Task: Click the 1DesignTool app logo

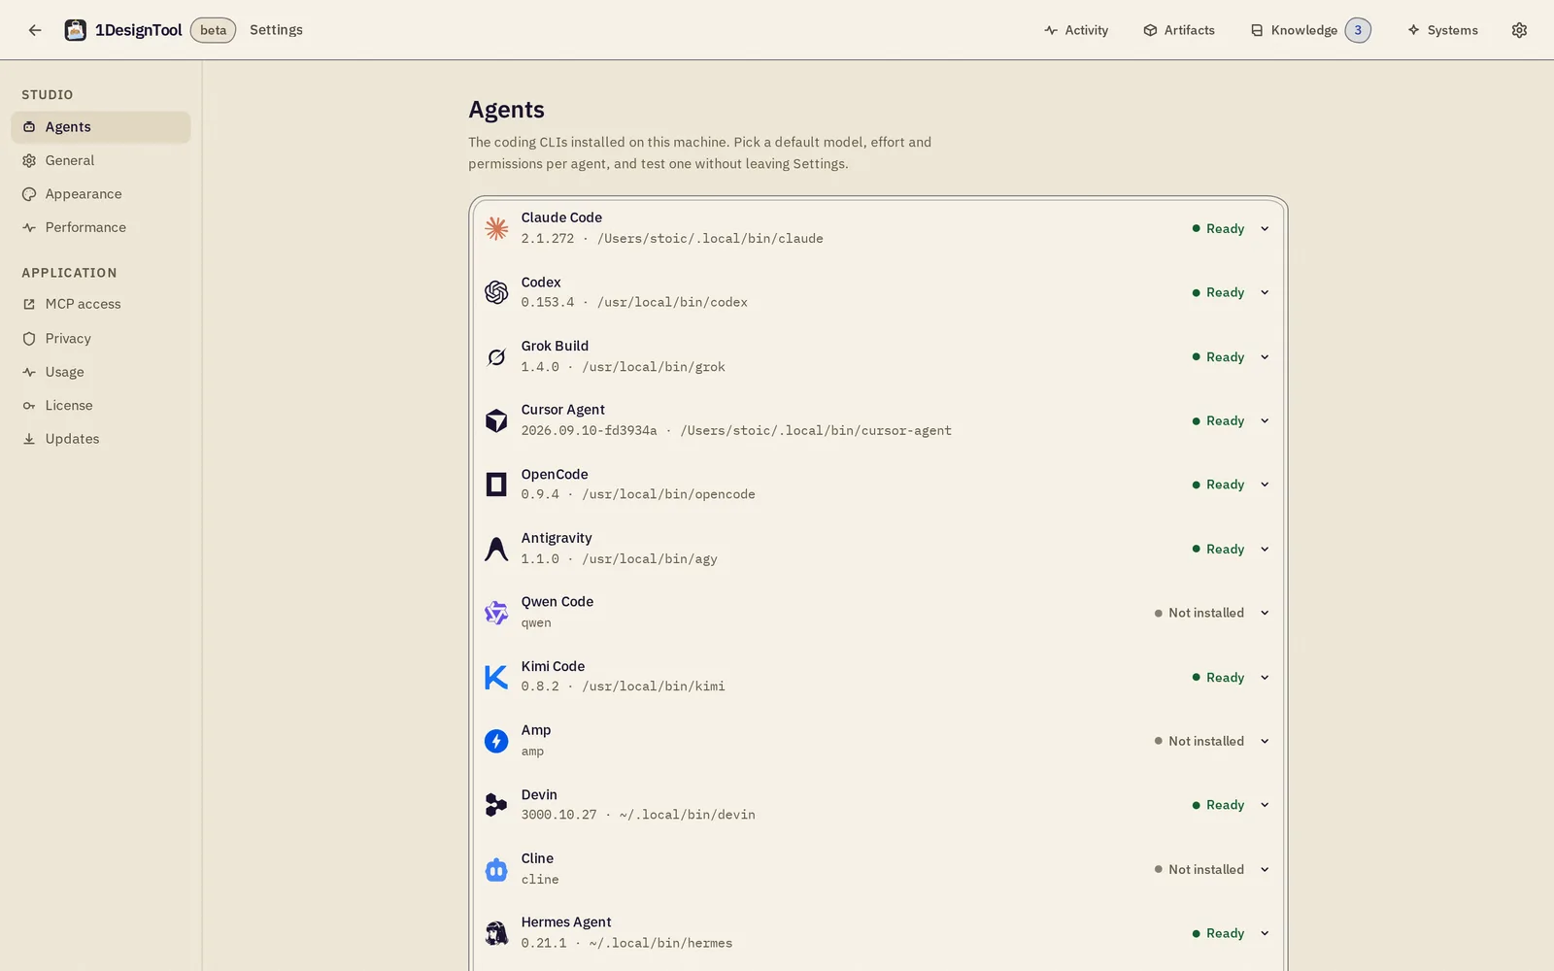Action: tap(75, 30)
